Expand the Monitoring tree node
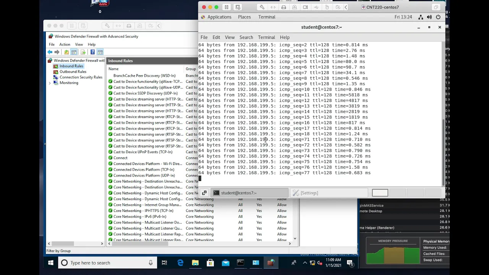The width and height of the screenshot is (489, 275). pos(50,83)
